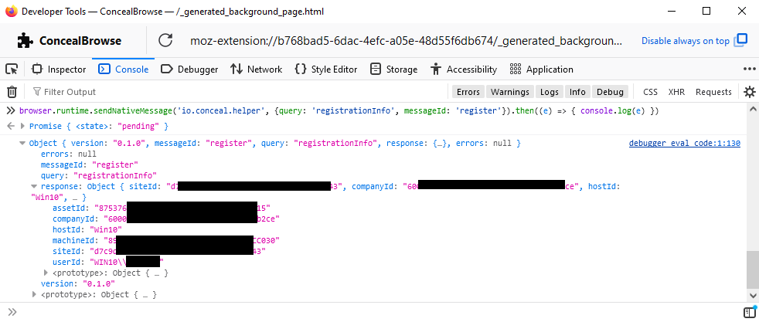The image size is (759, 322).
Task: Open the toolbox three-dot options menu
Action: tap(749, 69)
